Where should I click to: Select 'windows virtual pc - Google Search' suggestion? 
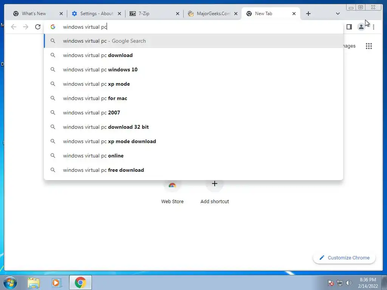click(x=193, y=41)
